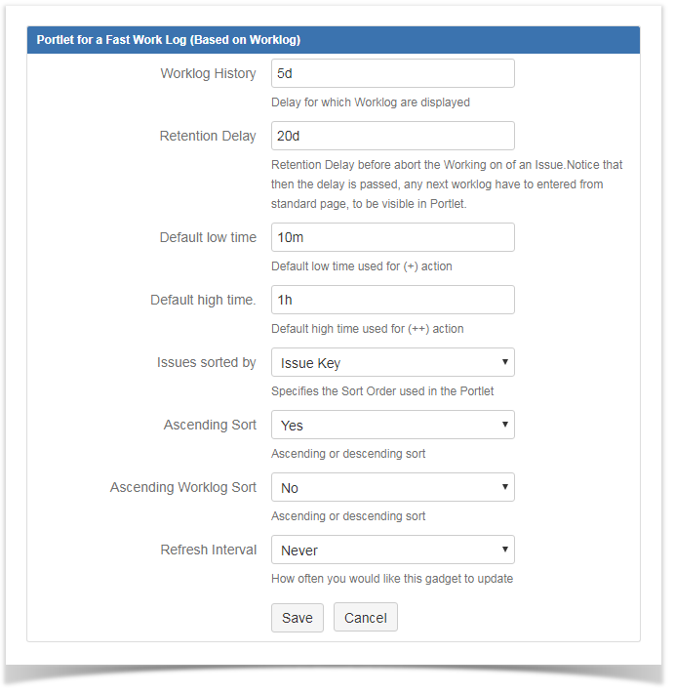The height and width of the screenshot is (693, 675).
Task: Click the Retention Delay label text
Action: pyautogui.click(x=208, y=136)
